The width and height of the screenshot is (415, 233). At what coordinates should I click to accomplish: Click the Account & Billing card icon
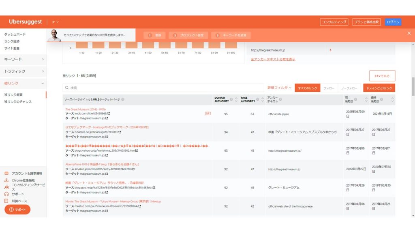click(6, 173)
